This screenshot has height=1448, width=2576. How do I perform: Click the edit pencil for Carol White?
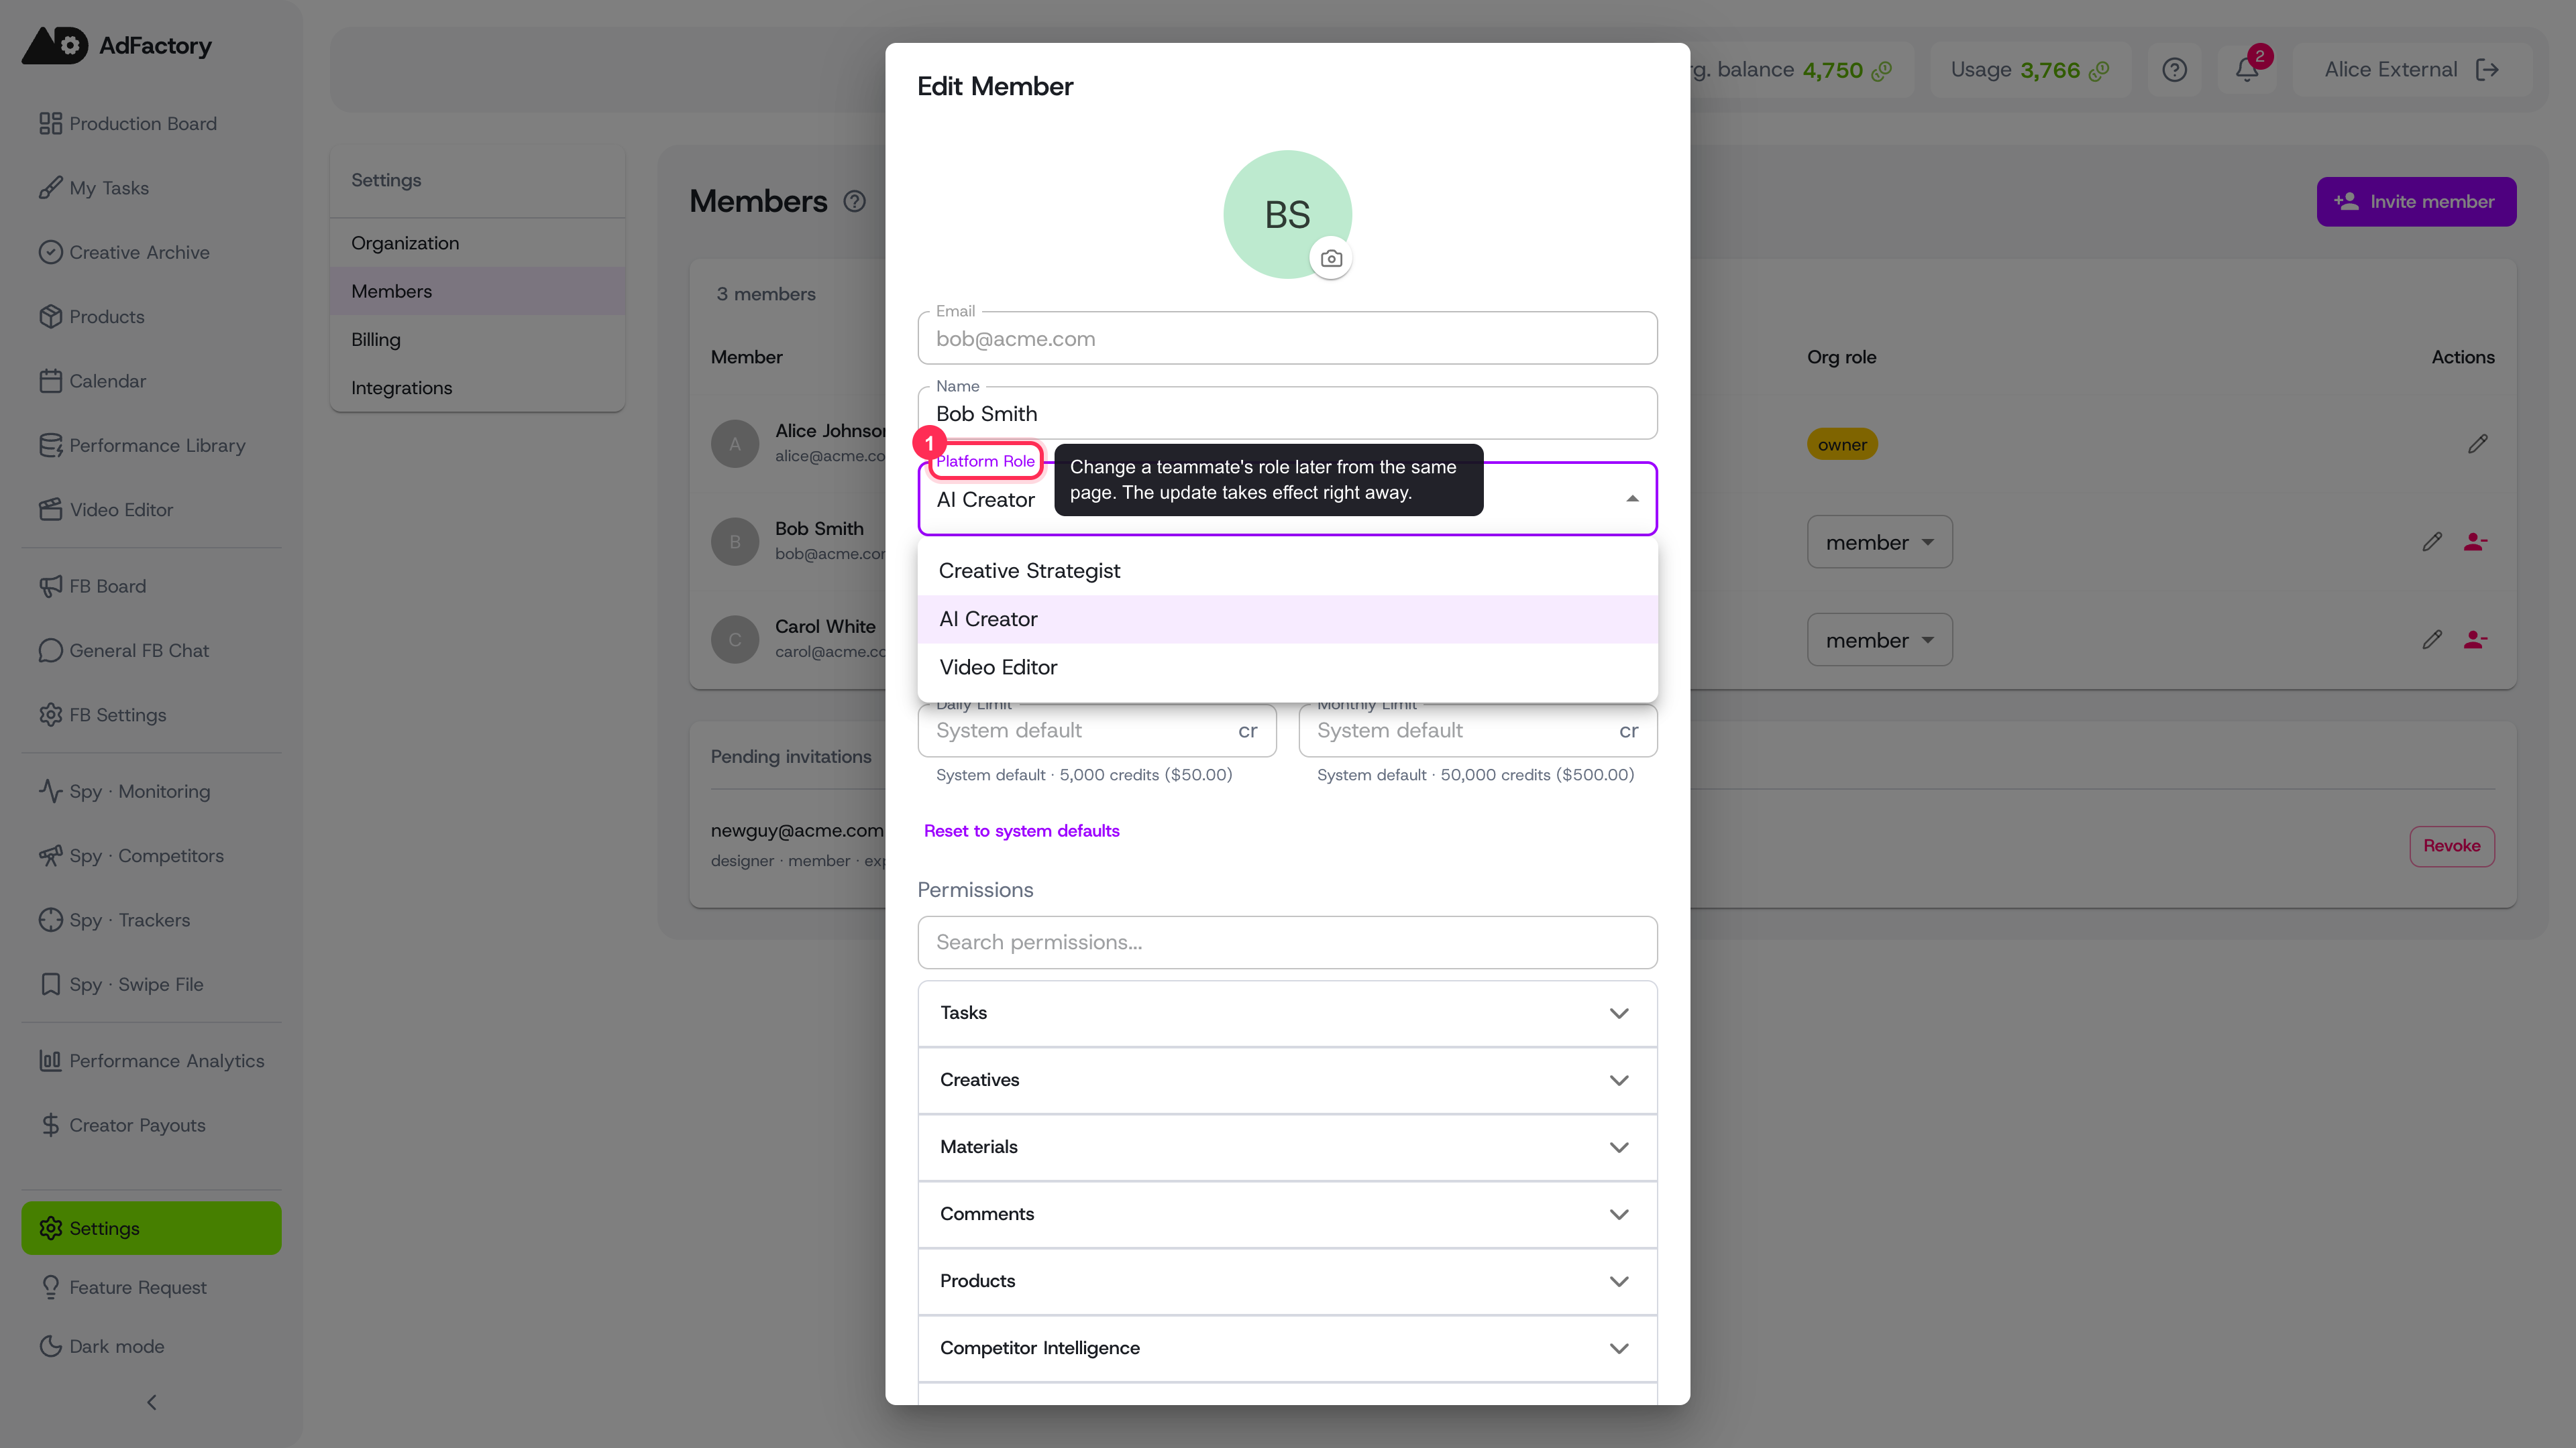pos(2432,641)
